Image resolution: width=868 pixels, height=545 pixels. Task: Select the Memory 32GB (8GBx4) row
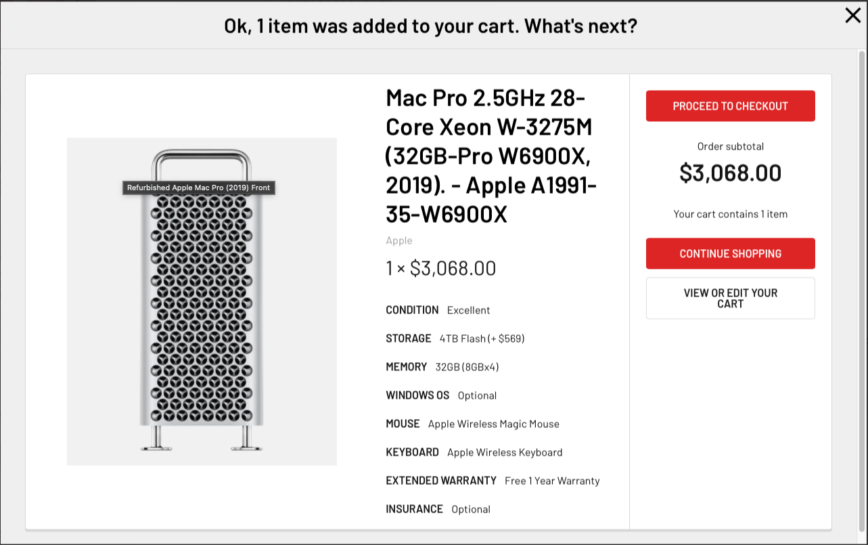coord(442,367)
